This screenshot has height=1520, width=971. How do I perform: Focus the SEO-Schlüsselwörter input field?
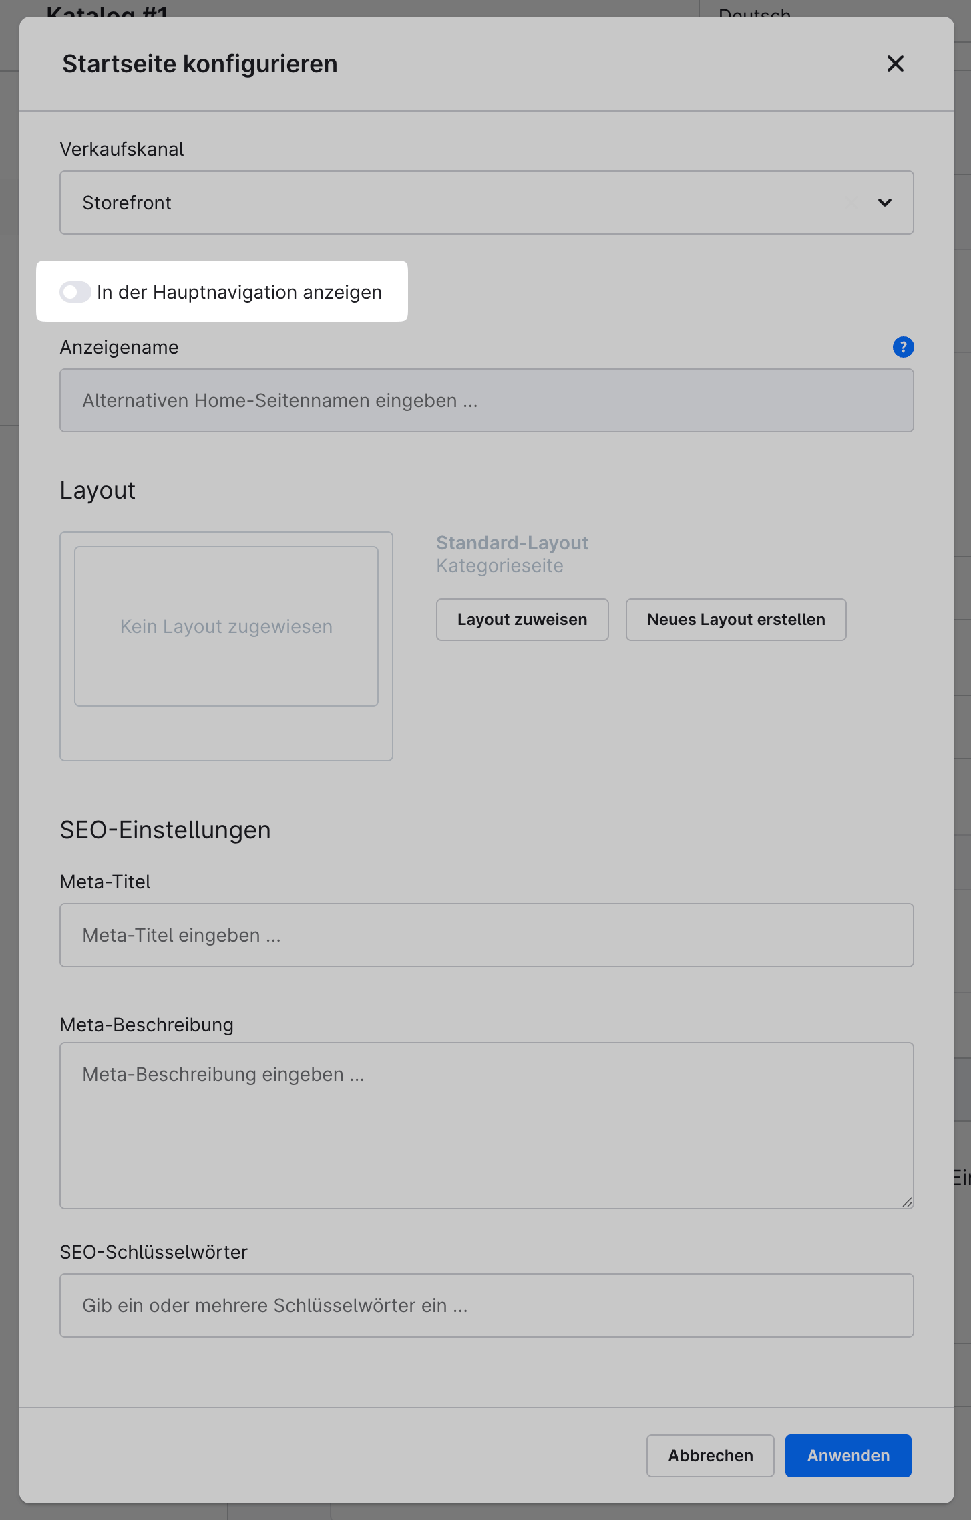pyautogui.click(x=486, y=1305)
